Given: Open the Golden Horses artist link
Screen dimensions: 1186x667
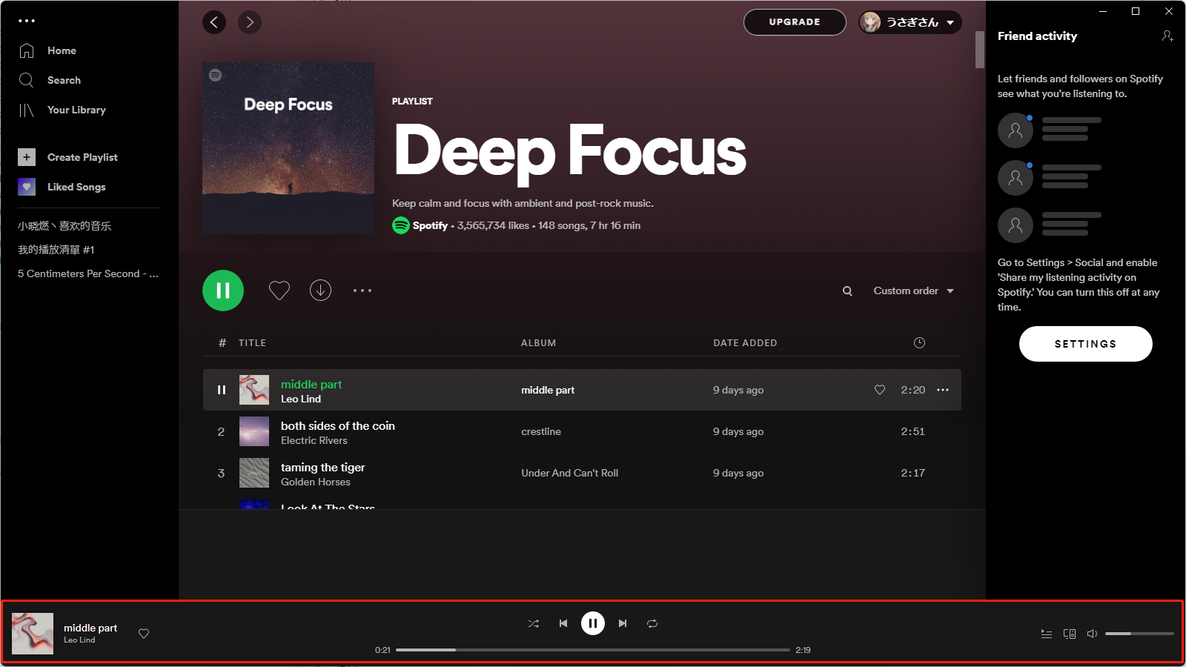Looking at the screenshot, I should (x=316, y=482).
